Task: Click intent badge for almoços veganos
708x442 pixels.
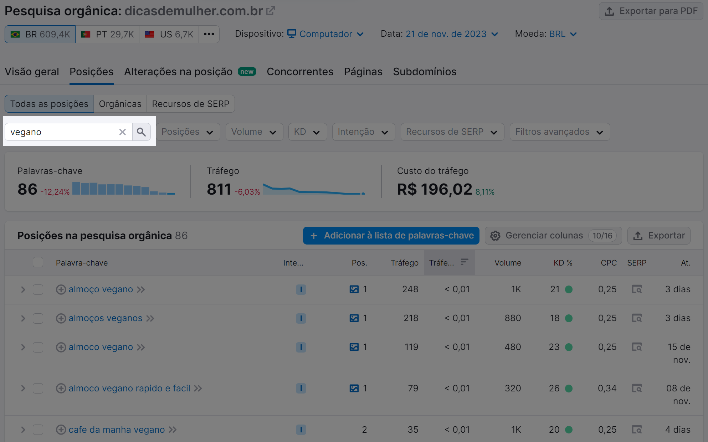Action: [301, 318]
